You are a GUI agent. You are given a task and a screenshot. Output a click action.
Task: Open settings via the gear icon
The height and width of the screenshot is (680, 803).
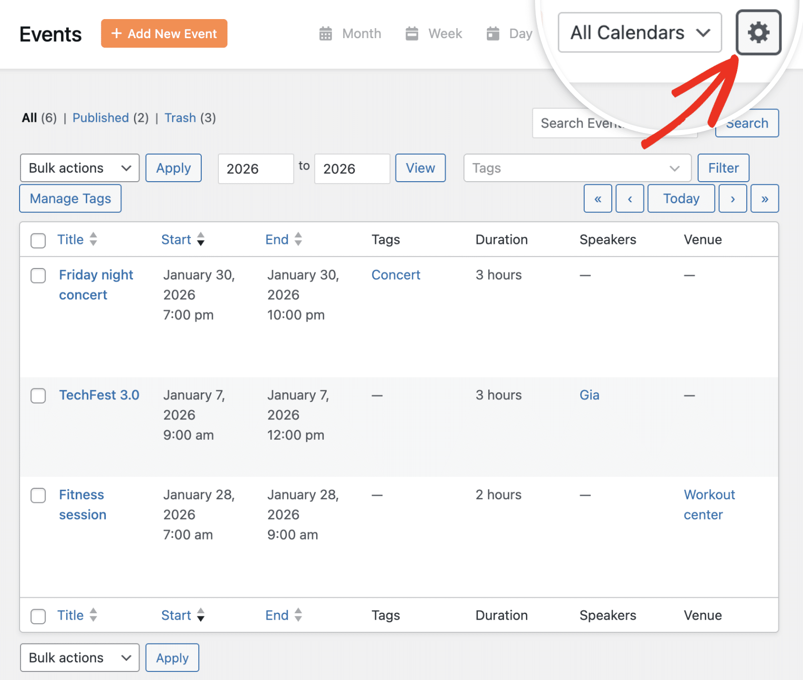tap(758, 33)
